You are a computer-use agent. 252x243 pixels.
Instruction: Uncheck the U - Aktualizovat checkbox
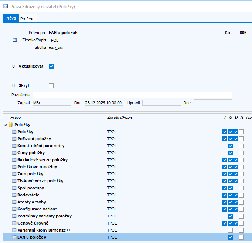pyautogui.click(x=51, y=67)
